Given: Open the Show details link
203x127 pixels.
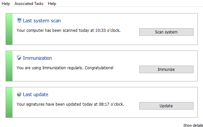Looking at the screenshot, I should pos(193,125).
